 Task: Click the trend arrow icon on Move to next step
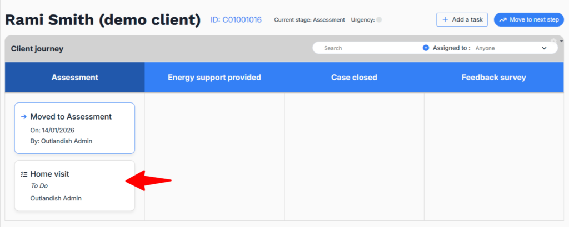(x=503, y=19)
